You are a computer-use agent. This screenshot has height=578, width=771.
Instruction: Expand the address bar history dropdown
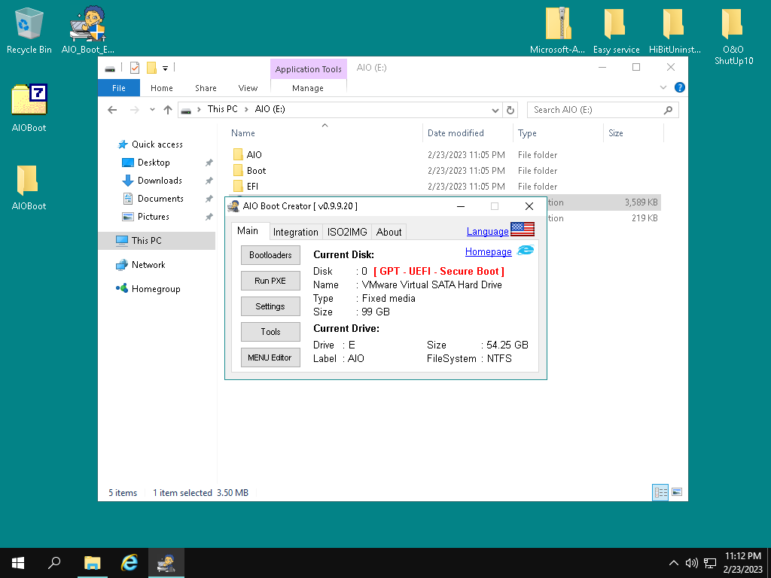(x=495, y=110)
